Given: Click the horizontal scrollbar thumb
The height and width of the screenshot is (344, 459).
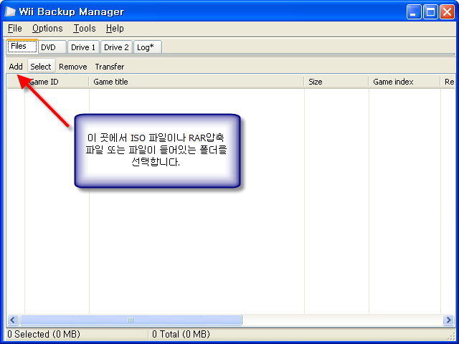Looking at the screenshot, I should tap(131, 320).
